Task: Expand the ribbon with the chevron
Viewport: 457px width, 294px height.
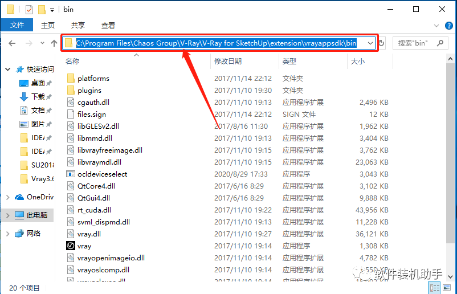Action: click(436, 26)
